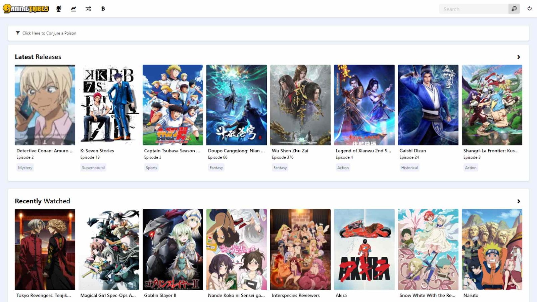
Task: Click 'Episode 13' under K: Seven Stories
Action: click(x=90, y=157)
